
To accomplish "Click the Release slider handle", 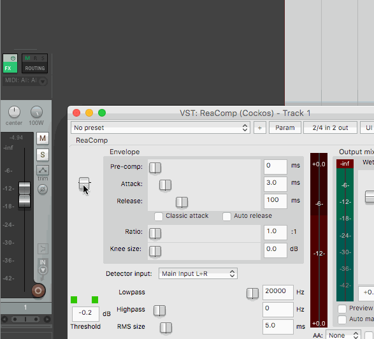I will [x=182, y=202].
